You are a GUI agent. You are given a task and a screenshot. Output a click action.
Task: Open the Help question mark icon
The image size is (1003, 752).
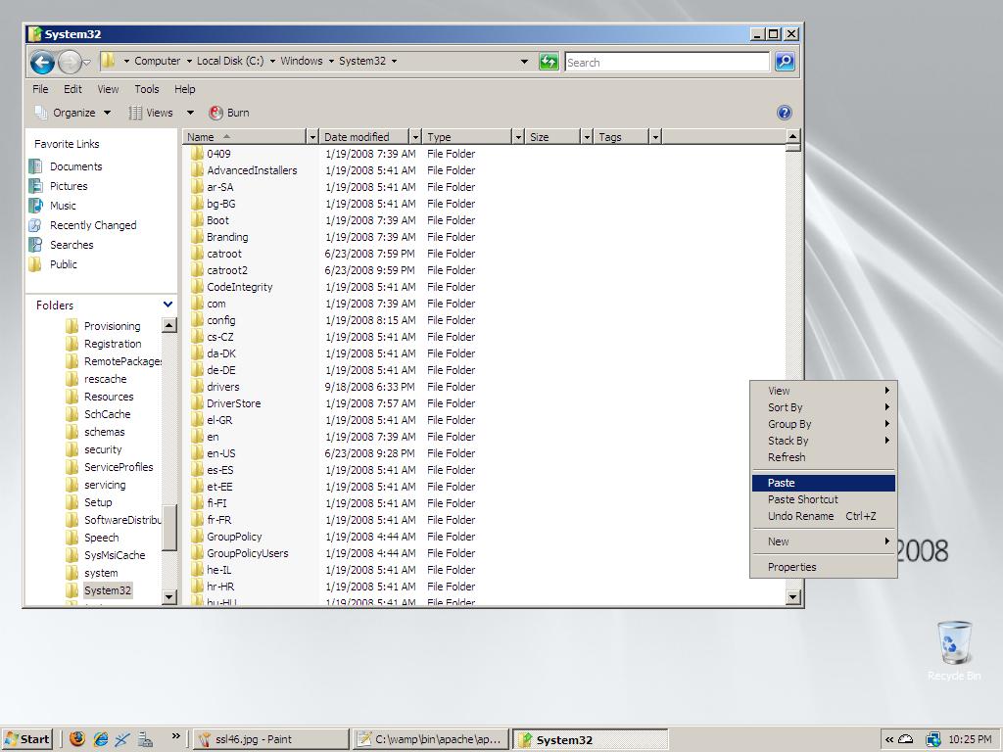pyautogui.click(x=784, y=113)
